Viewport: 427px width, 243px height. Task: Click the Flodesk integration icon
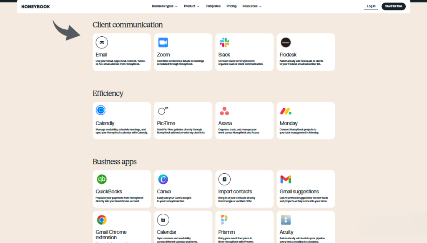click(286, 42)
